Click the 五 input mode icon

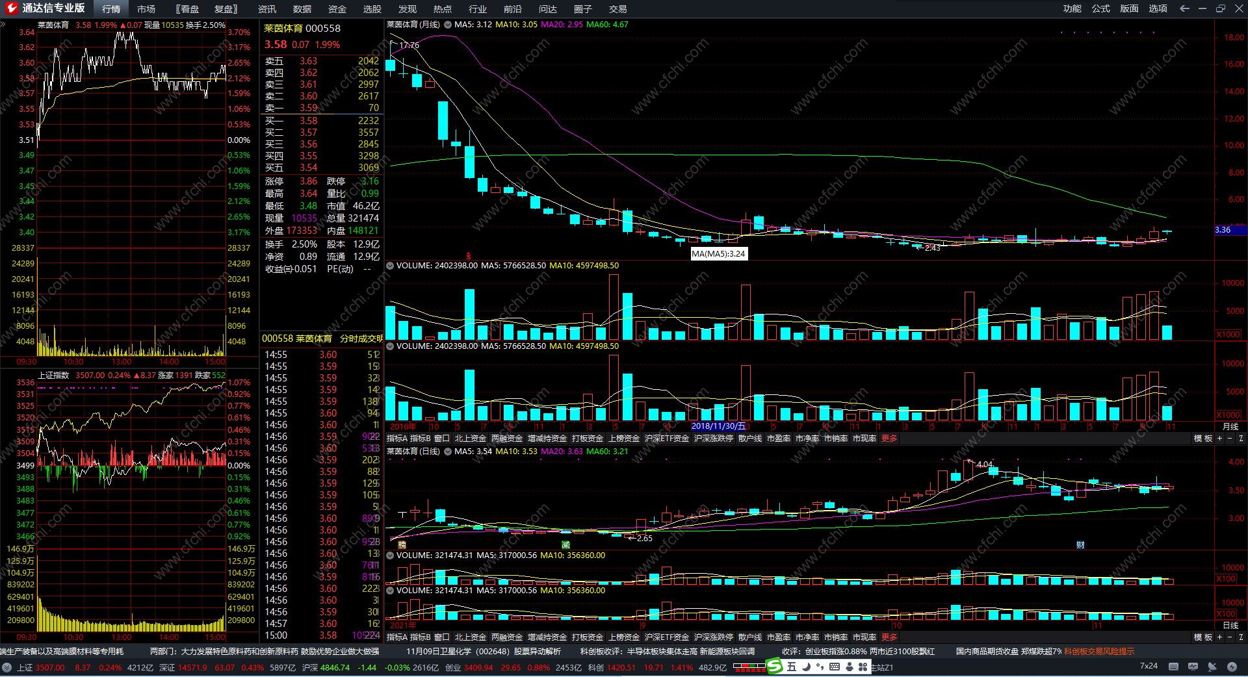coord(792,667)
